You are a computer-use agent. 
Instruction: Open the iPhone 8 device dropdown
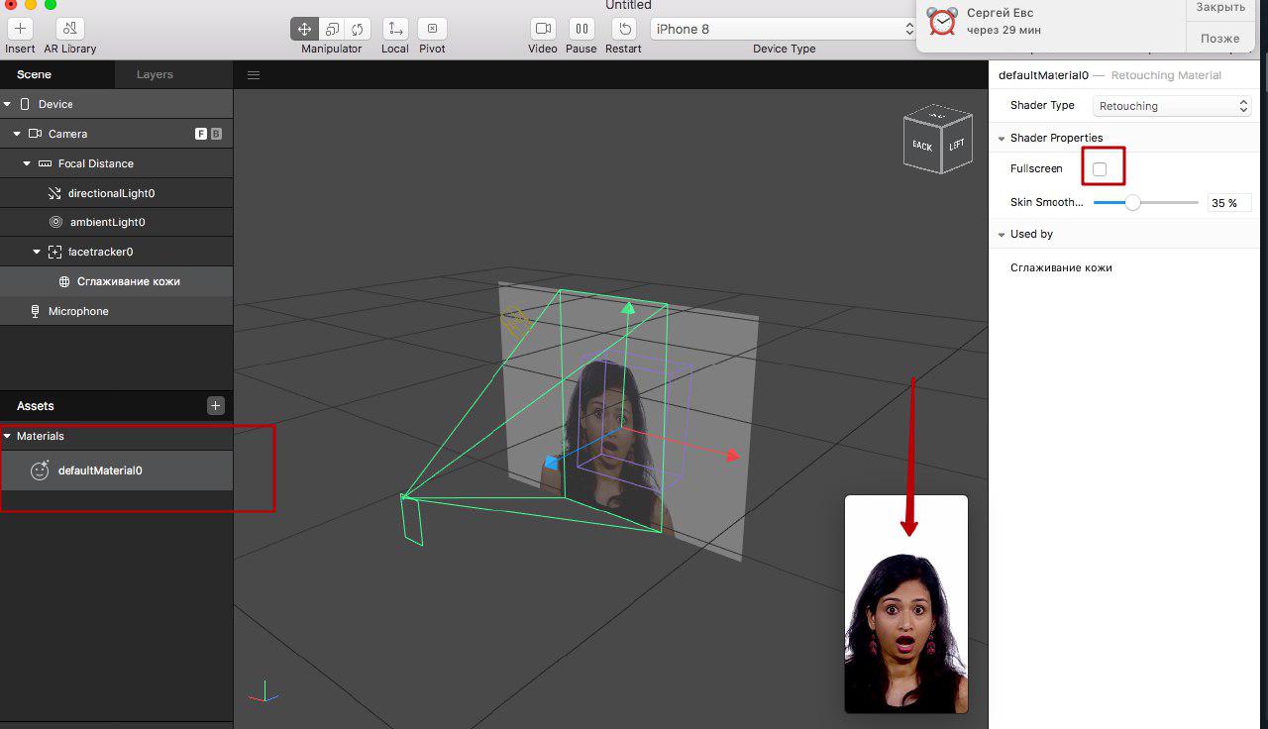(x=783, y=29)
